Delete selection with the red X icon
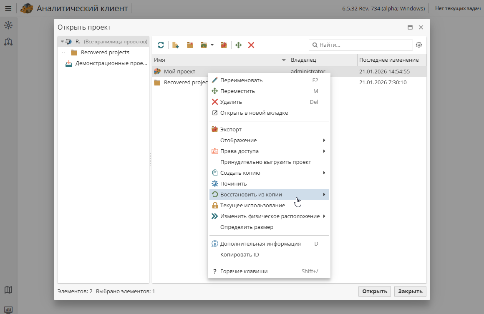 251,45
